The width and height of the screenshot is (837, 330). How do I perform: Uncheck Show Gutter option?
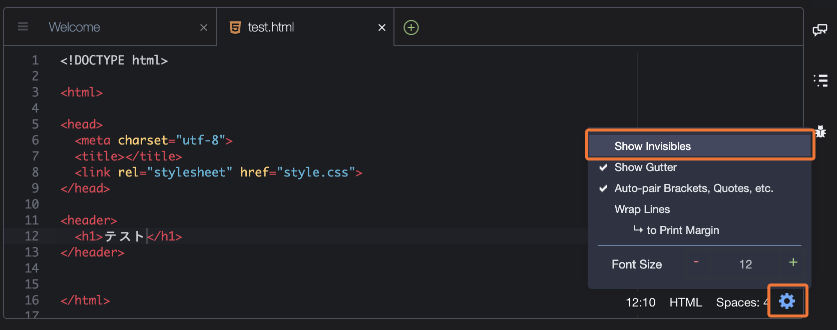pos(645,167)
